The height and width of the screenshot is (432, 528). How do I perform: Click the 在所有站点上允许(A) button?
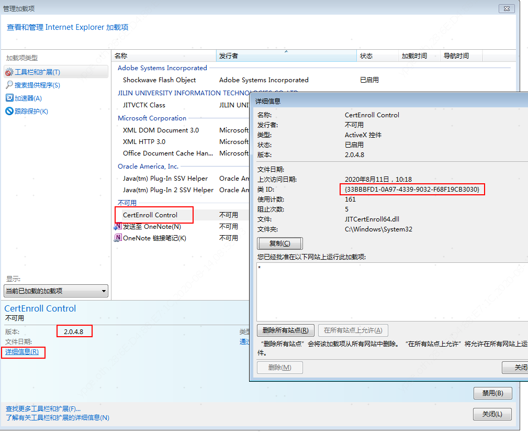coord(353,330)
